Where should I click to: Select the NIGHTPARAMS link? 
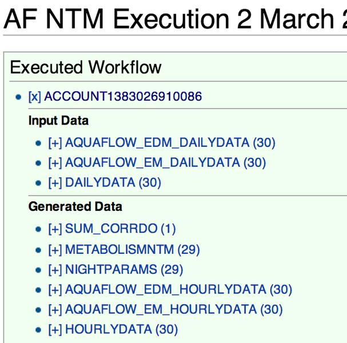[111, 269]
